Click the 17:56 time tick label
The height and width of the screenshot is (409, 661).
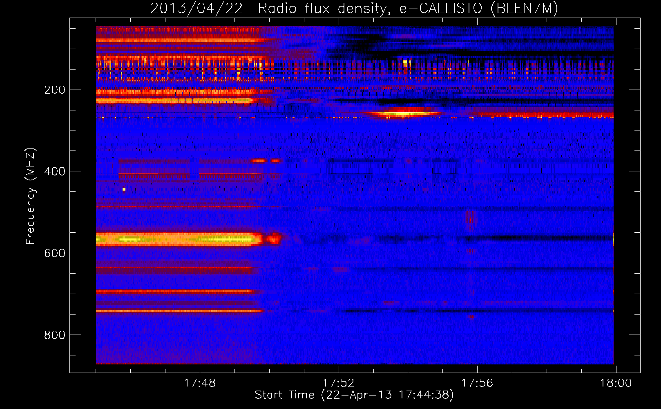coord(477,383)
